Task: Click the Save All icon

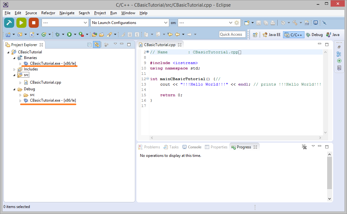Action: (266, 23)
